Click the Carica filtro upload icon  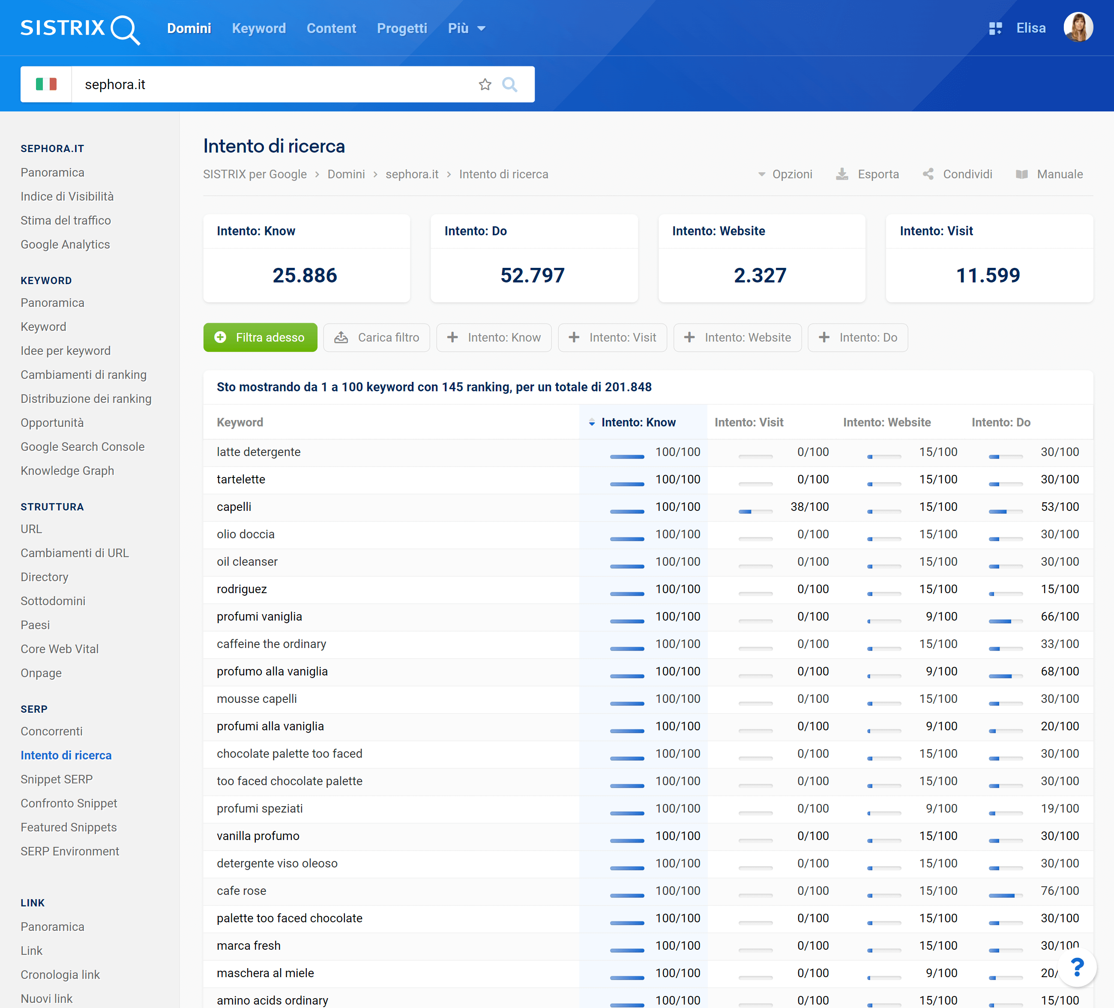[x=341, y=337]
